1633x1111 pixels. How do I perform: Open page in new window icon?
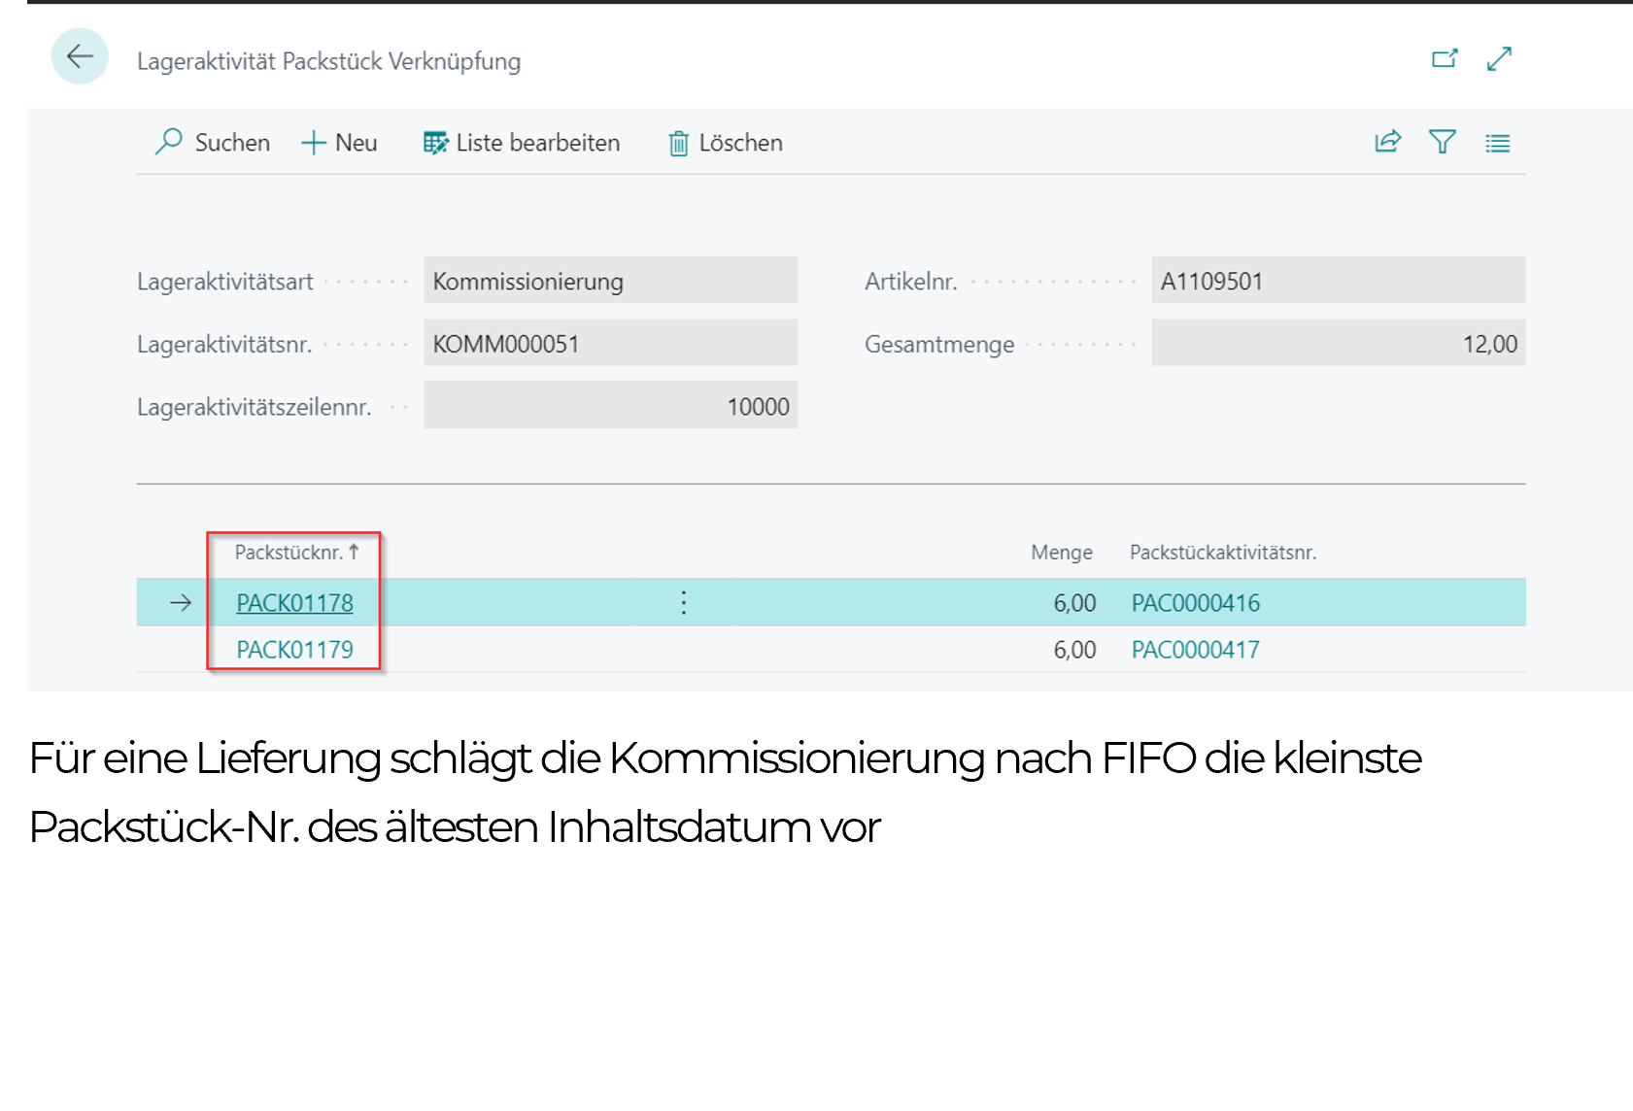point(1445,59)
